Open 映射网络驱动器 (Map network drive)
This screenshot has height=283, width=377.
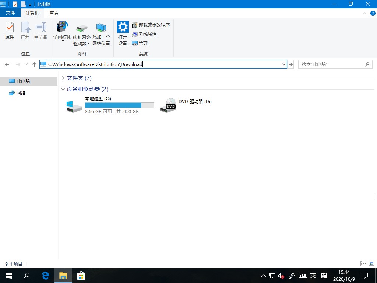81,31
